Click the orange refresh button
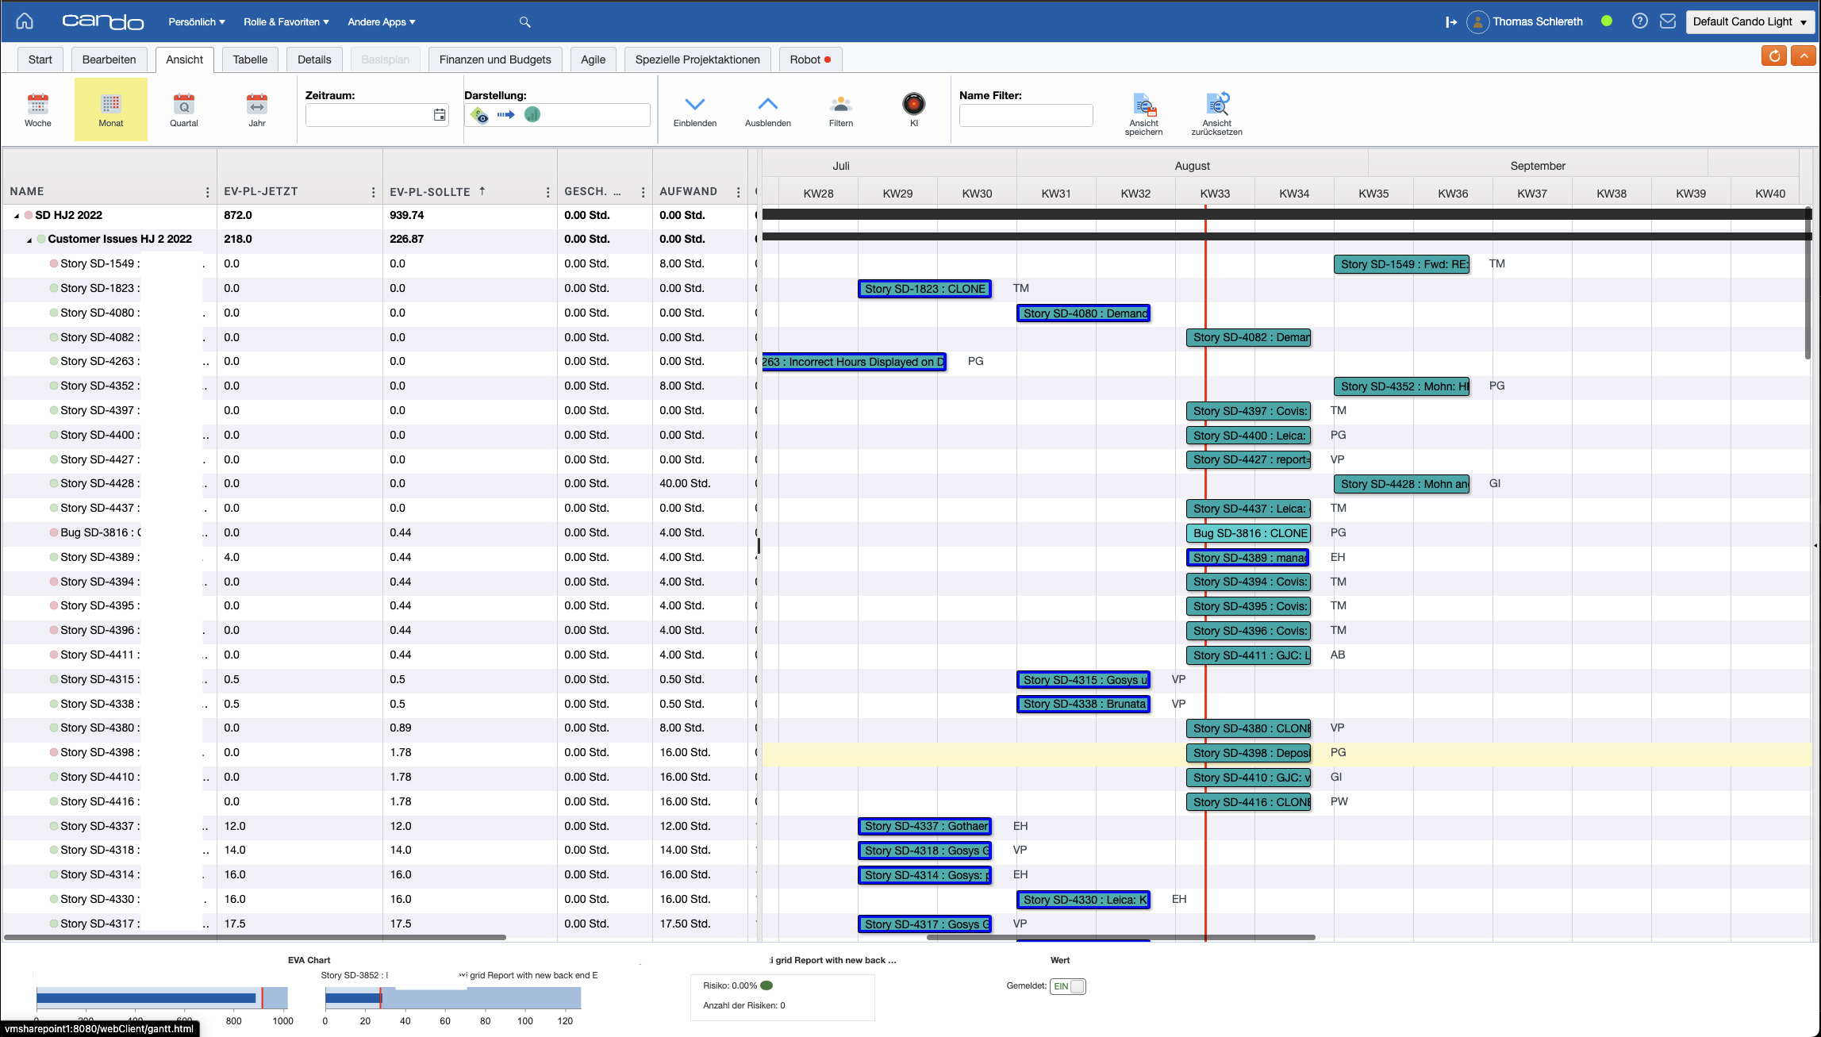Image resolution: width=1821 pixels, height=1037 pixels. coord(1773,56)
